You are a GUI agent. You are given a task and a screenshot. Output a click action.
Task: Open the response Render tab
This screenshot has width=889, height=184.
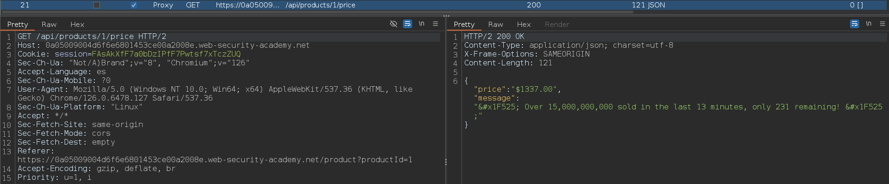tap(557, 24)
